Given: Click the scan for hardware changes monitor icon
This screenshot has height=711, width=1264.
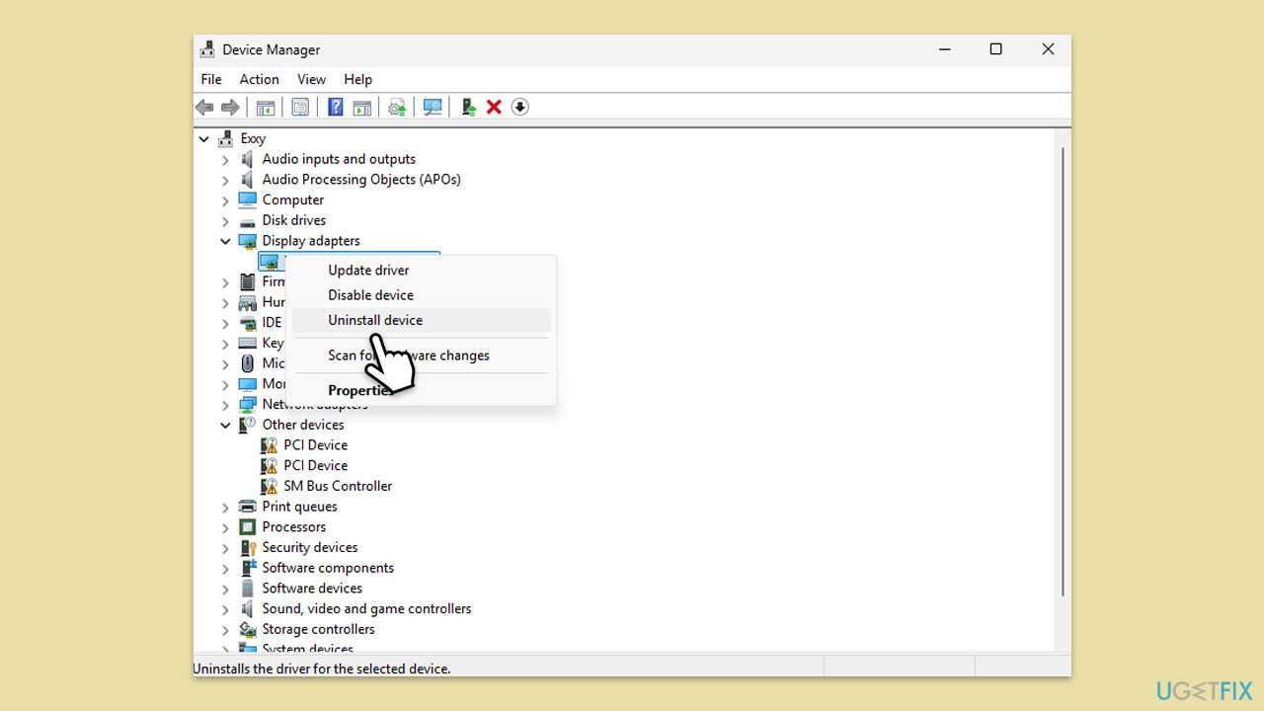Looking at the screenshot, I should pos(432,107).
